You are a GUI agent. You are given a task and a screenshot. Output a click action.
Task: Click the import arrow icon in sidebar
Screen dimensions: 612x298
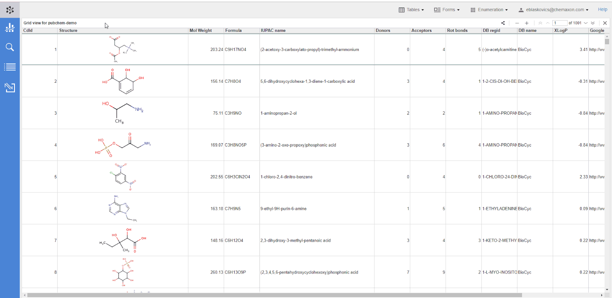(x=10, y=87)
